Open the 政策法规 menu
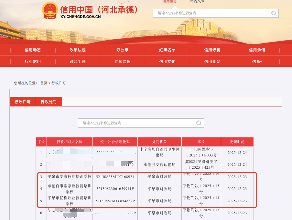Image resolution: width=292 pixels, height=220 pixels. tap(78, 50)
